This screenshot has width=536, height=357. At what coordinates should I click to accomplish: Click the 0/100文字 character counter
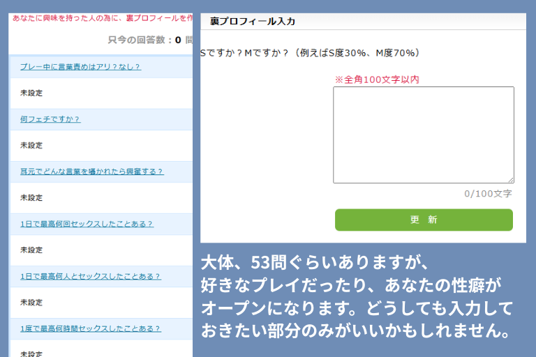[x=488, y=194]
